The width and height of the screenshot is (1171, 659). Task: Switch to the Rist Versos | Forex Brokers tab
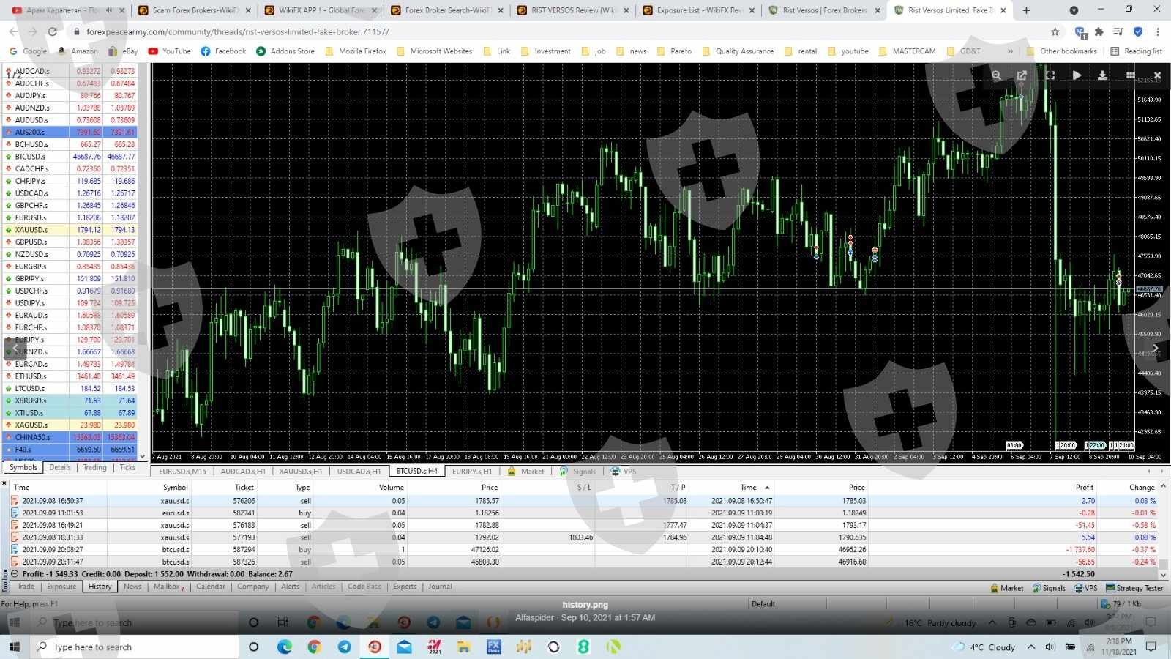coord(824,10)
